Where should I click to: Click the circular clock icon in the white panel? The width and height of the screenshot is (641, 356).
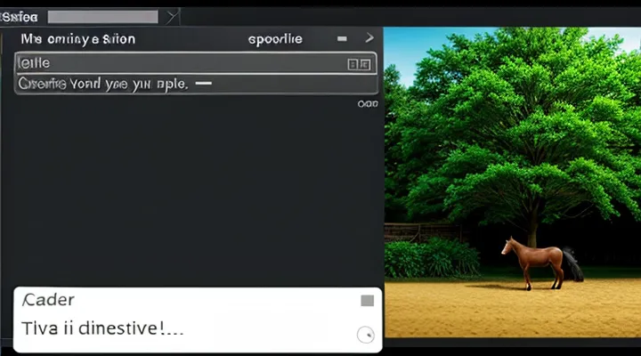coord(364,335)
